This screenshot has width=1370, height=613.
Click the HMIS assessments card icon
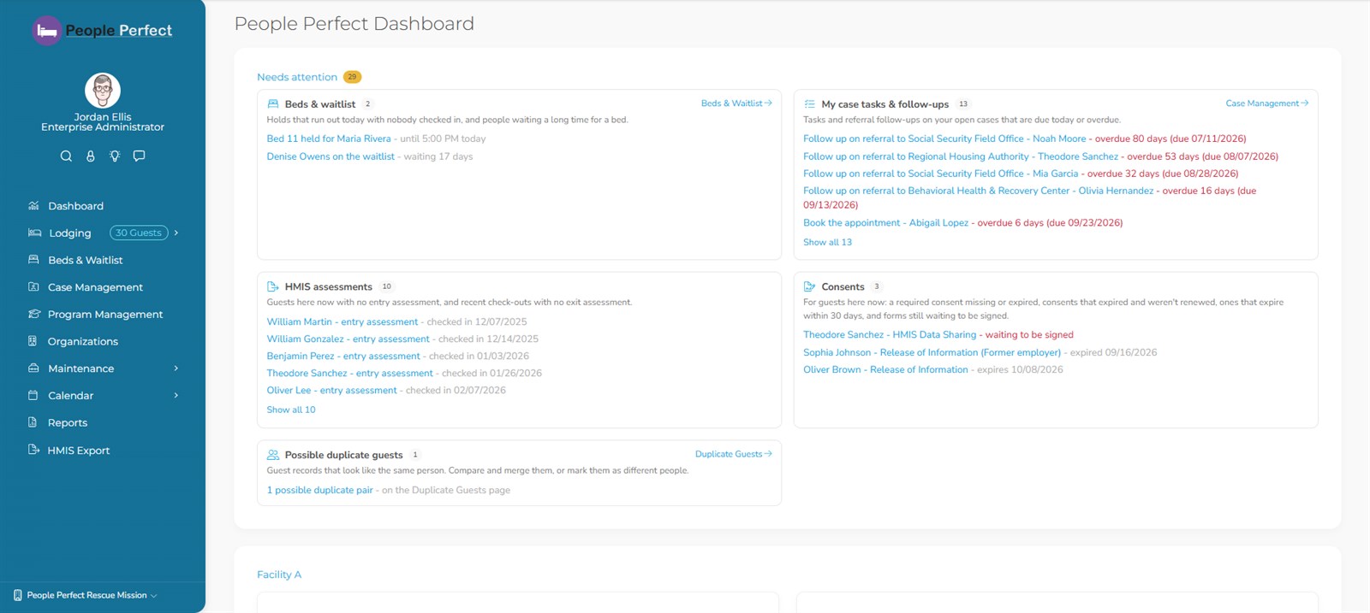pyautogui.click(x=273, y=286)
